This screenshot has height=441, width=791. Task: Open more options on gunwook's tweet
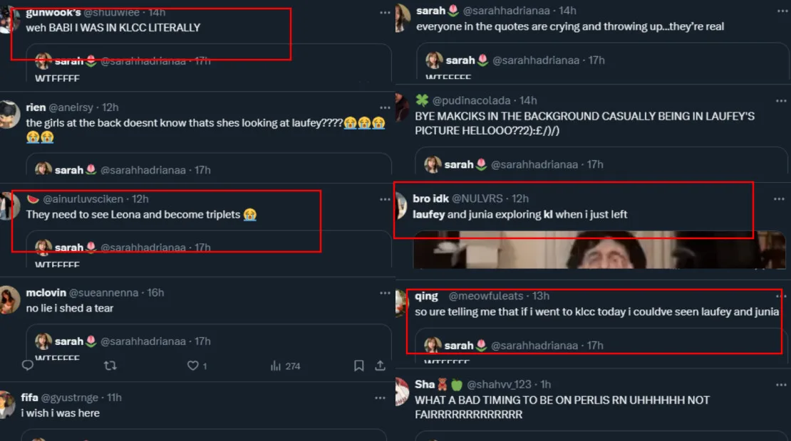(x=386, y=12)
